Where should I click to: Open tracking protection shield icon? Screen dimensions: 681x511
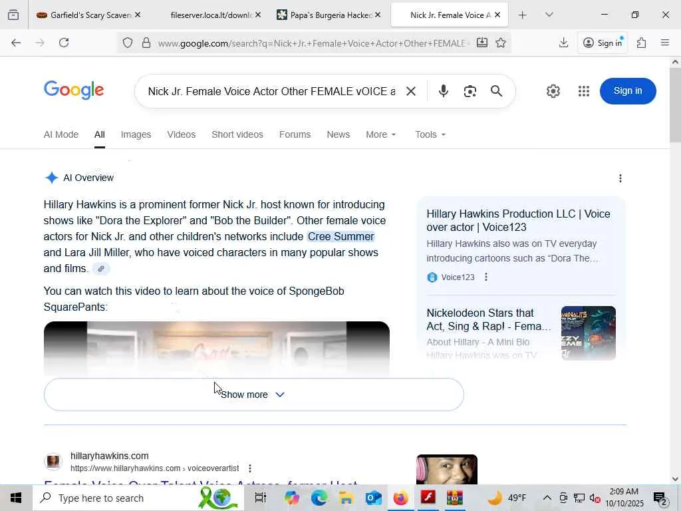point(127,43)
